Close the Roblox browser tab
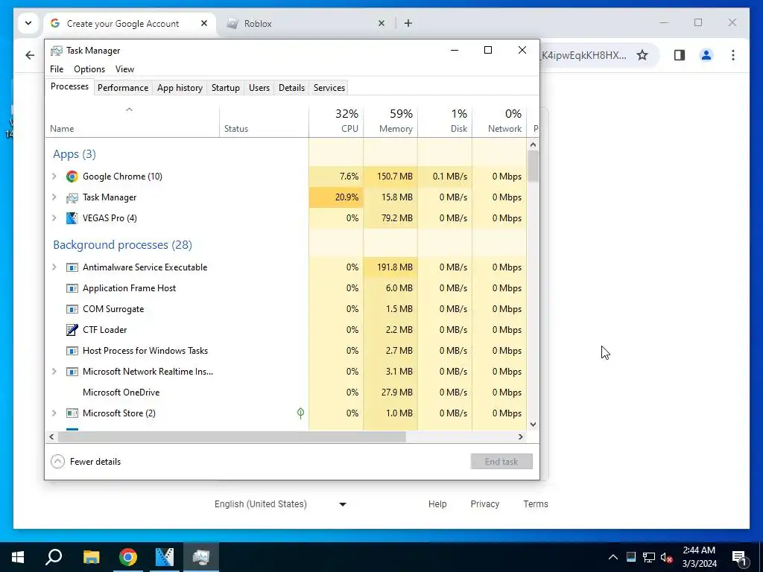This screenshot has height=572, width=763. pos(381,23)
